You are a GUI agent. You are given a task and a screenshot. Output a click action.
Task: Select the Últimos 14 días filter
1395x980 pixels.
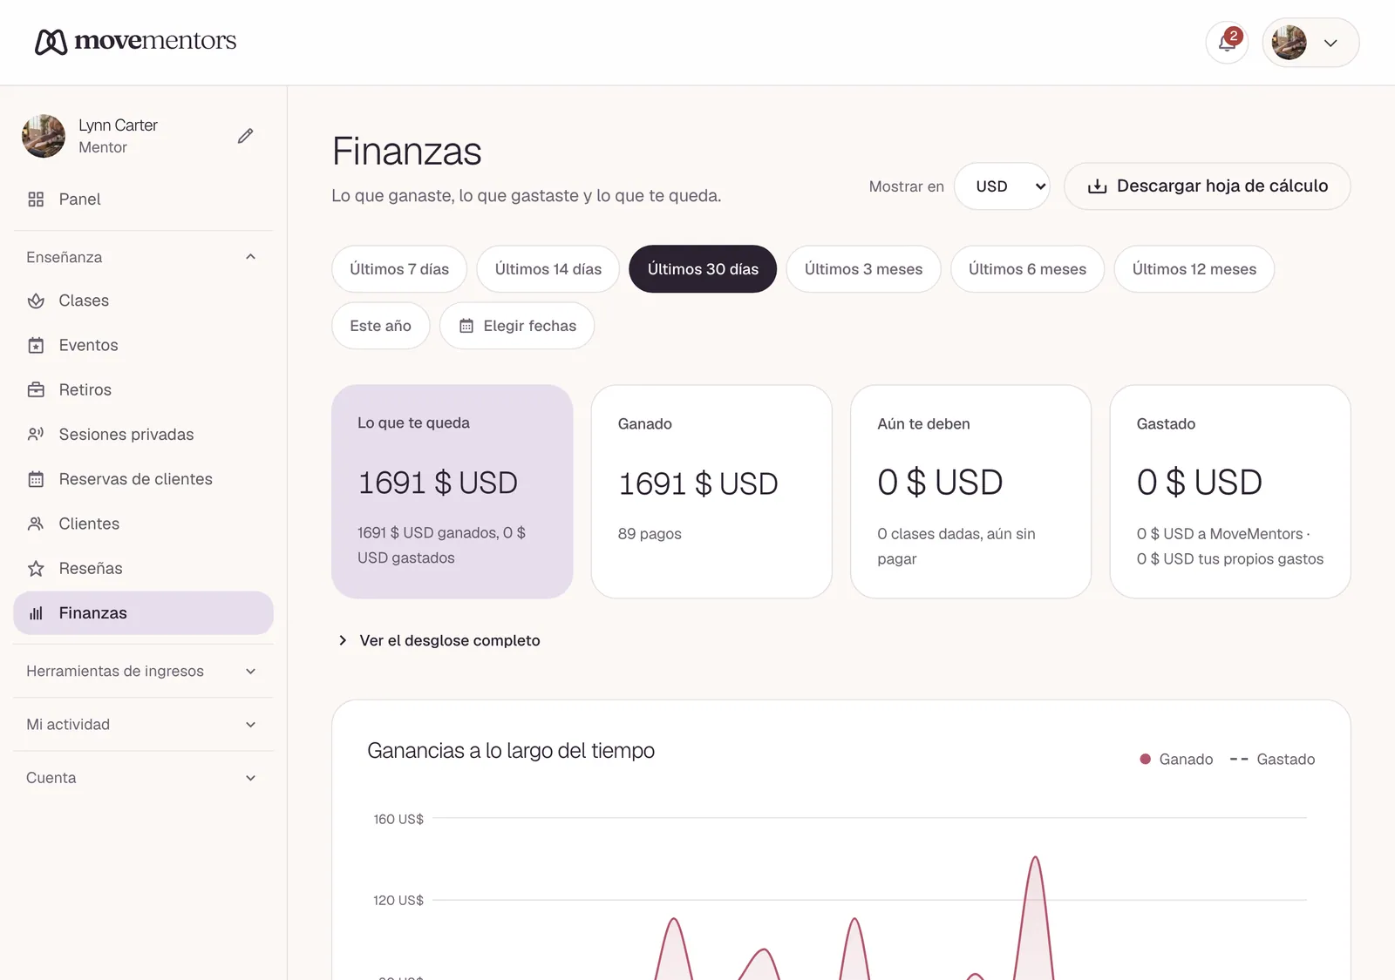tap(548, 269)
